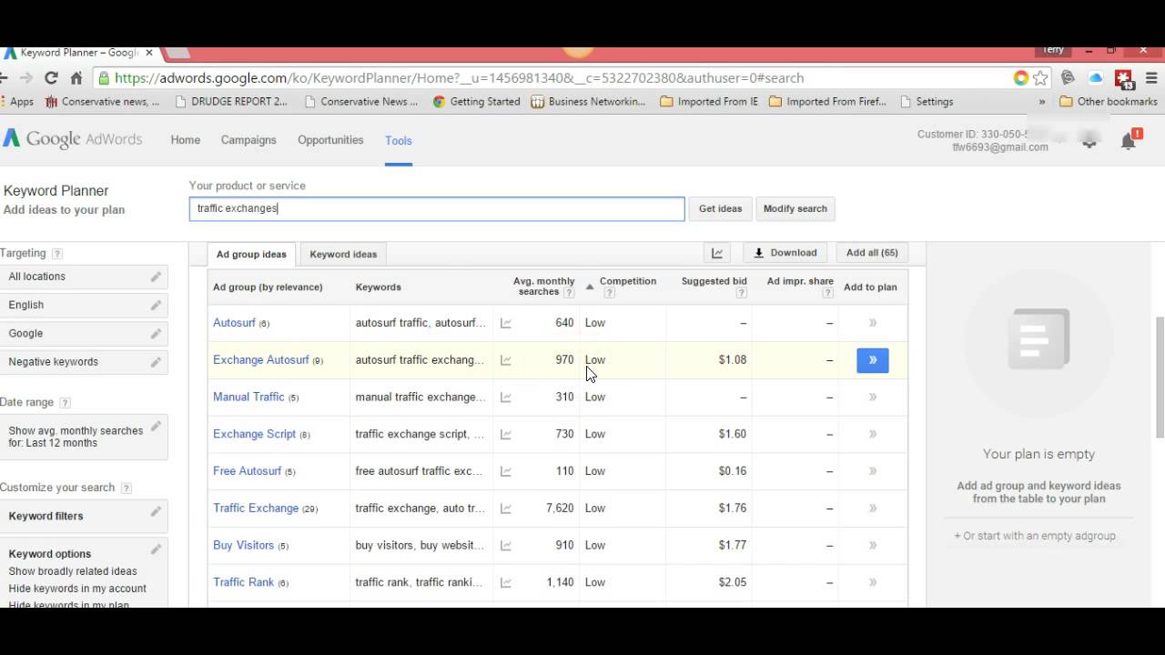Toggle the chart view icon beside Download

pos(717,253)
